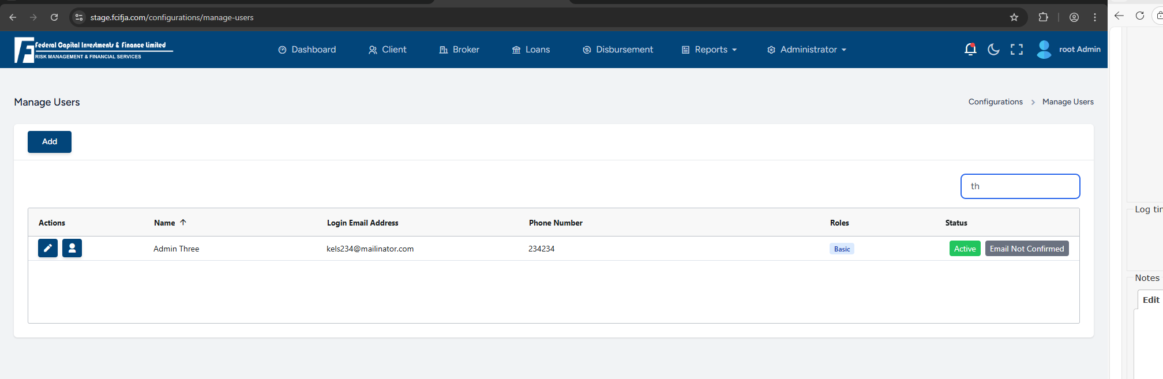The width and height of the screenshot is (1163, 379).
Task: Bookmark this page with the star icon
Action: [1014, 17]
